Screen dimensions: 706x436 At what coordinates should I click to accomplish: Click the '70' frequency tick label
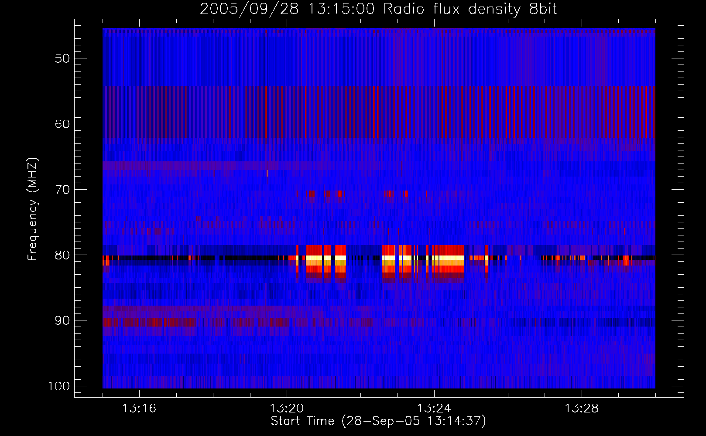tap(62, 190)
